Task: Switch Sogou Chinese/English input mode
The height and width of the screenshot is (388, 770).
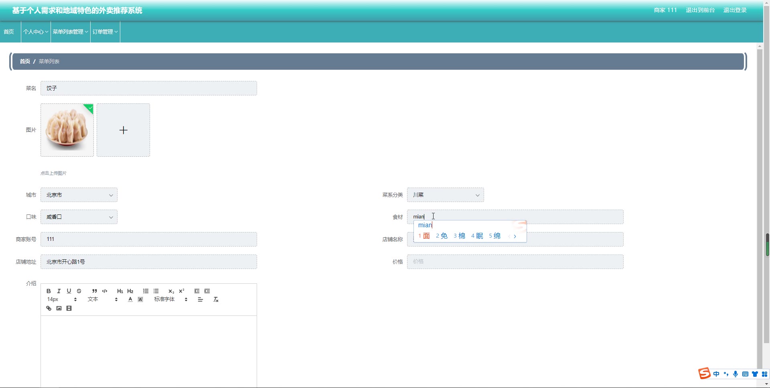Action: [x=716, y=374]
